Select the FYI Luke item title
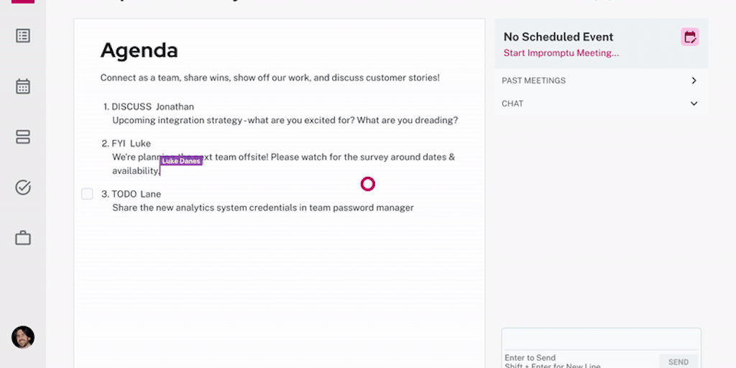The height and width of the screenshot is (368, 736). pos(131,143)
